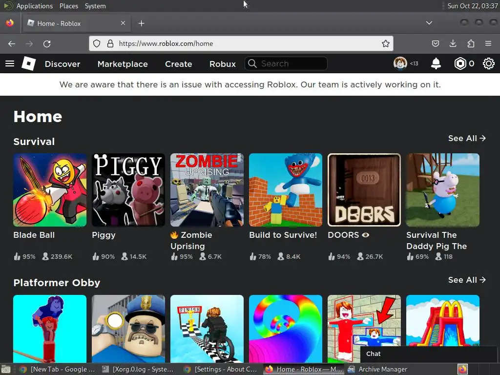Open the red arrow obby thumbnail
Image resolution: width=500 pixels, height=375 pixels.
tap(364, 320)
